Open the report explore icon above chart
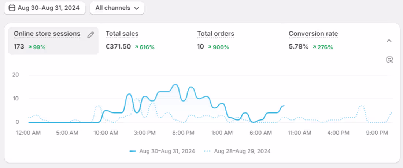Image resolution: width=403 pixels, height=168 pixels. coord(389,60)
